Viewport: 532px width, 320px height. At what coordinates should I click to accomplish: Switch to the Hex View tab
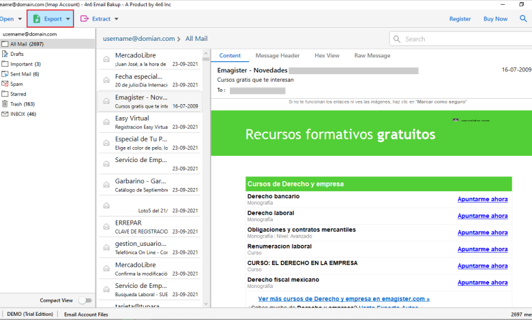[327, 56]
